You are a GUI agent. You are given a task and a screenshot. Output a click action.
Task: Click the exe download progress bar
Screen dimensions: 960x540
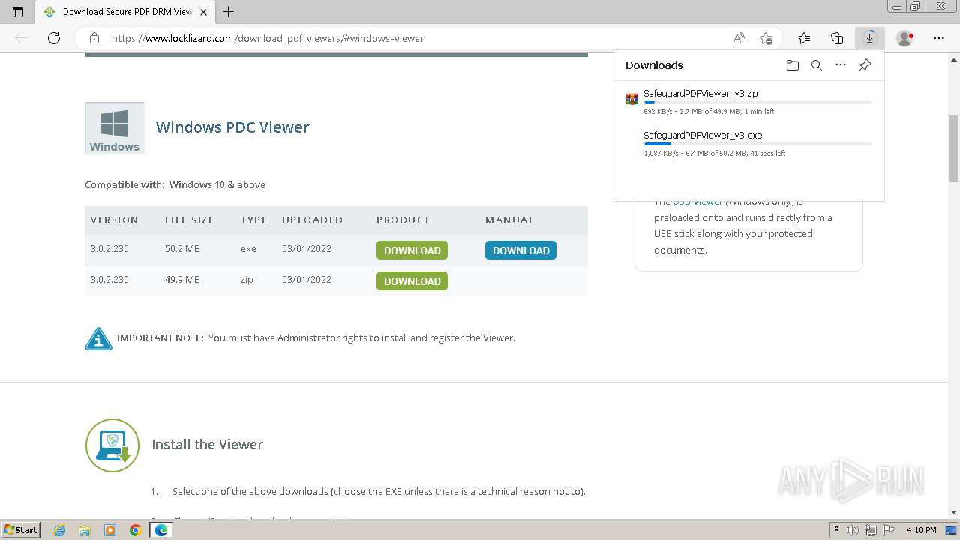tap(757, 144)
